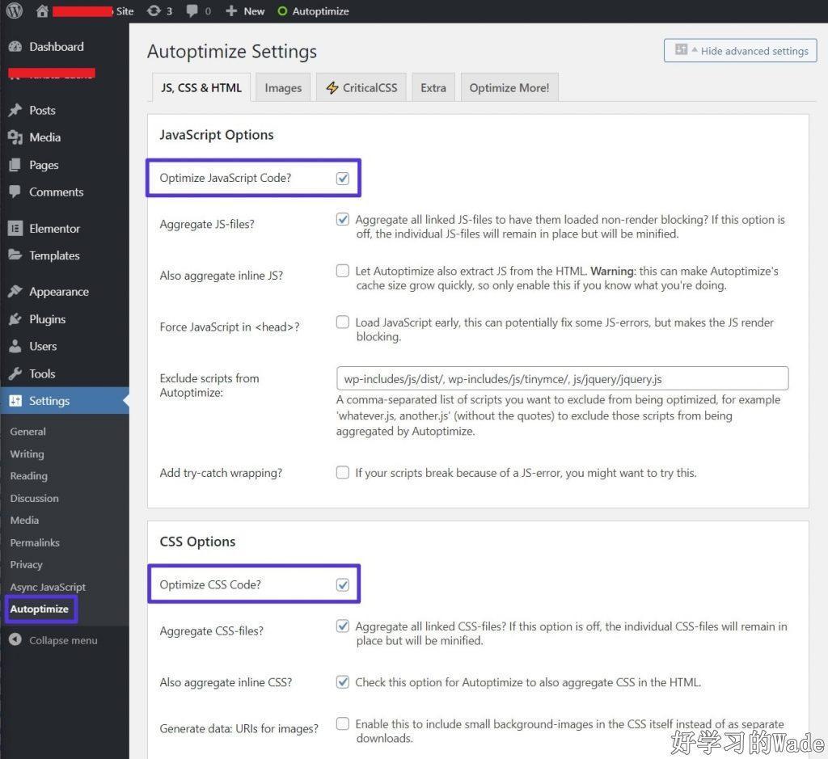Enable Also aggregate inline JS
The height and width of the screenshot is (759, 828).
tap(343, 271)
